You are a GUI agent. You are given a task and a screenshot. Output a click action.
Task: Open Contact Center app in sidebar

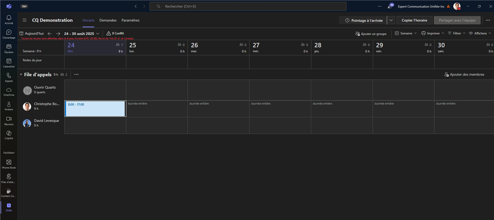(x=9, y=192)
